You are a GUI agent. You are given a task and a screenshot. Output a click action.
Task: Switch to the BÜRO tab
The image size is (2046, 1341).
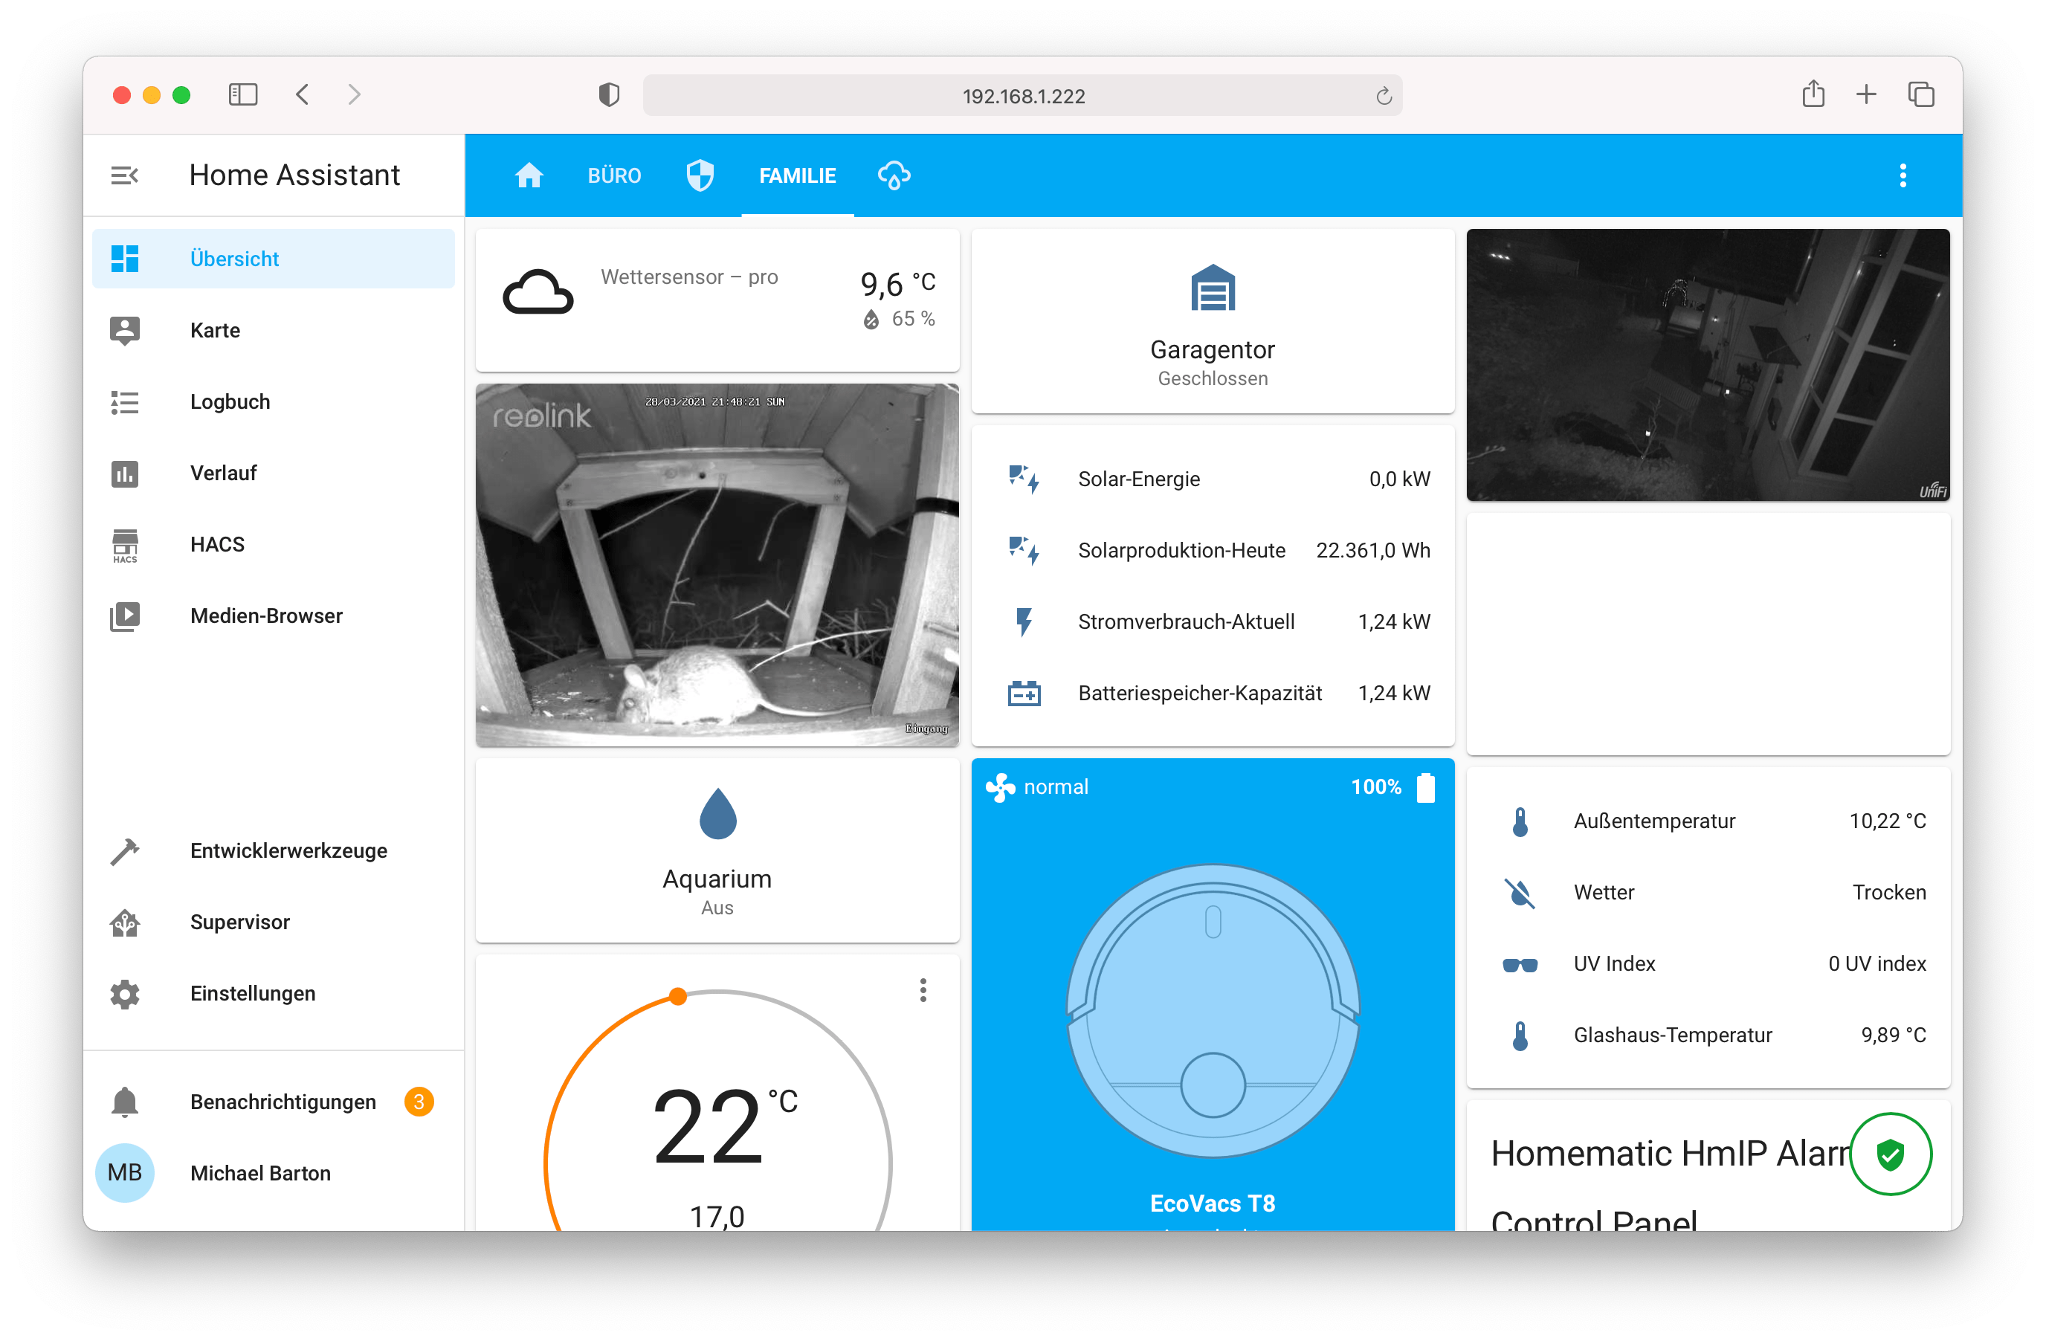(614, 175)
